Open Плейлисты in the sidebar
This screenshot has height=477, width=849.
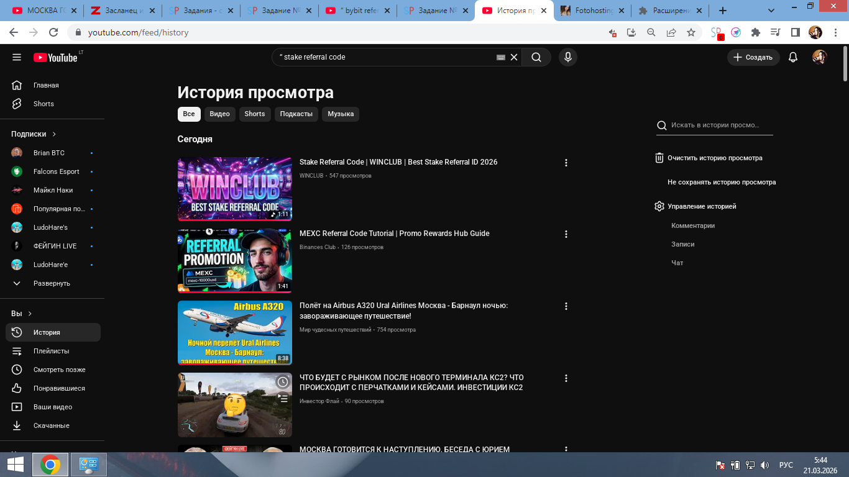53,351
